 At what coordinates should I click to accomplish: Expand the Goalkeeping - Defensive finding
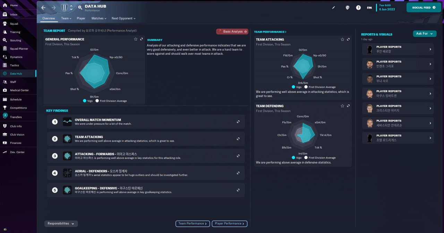coord(238,190)
